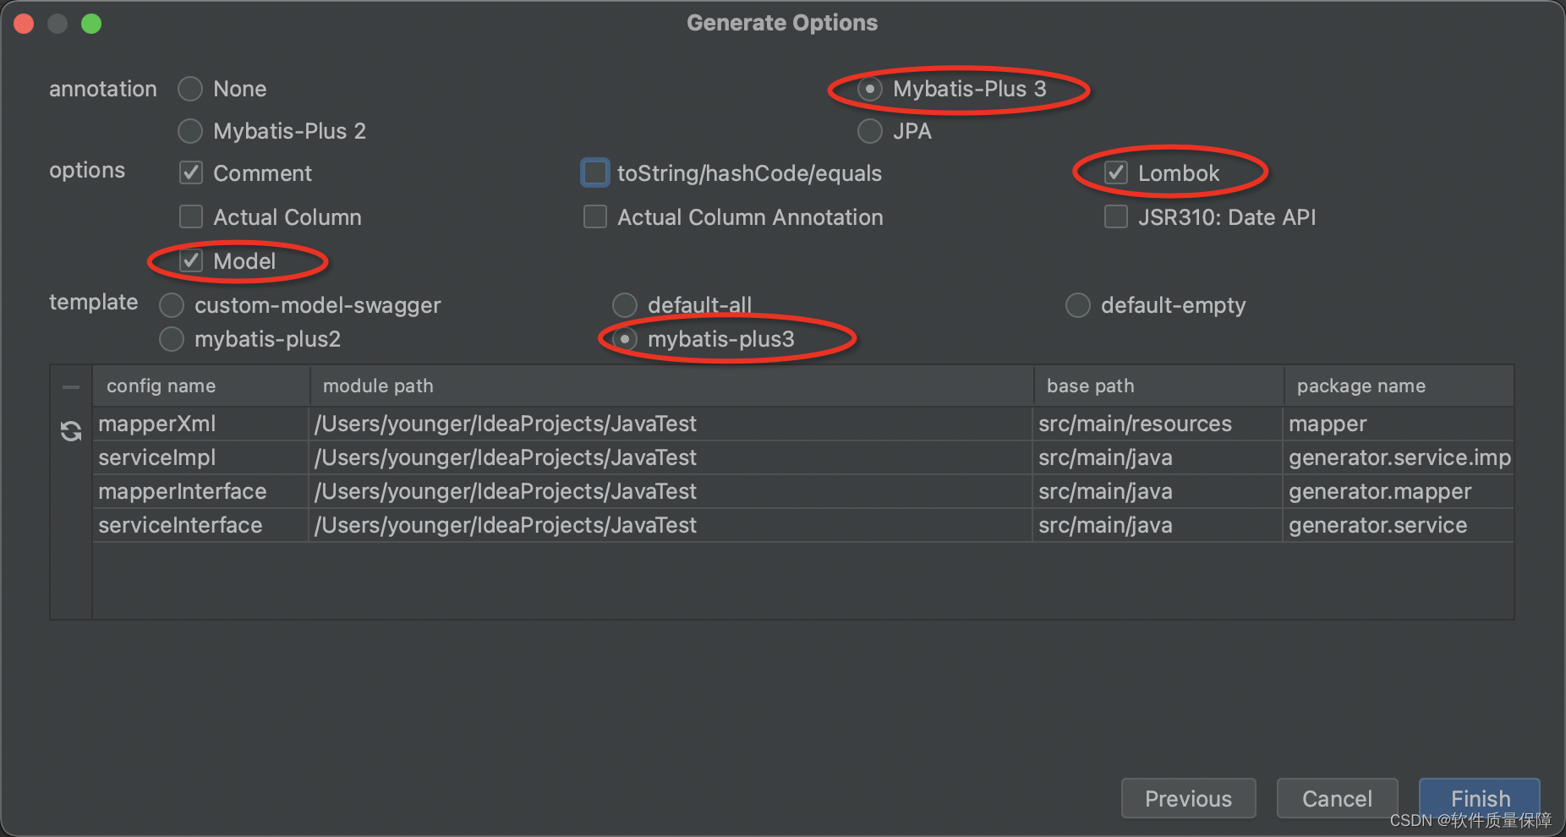
Task: Enable toString/hashCode/equals checkbox
Action: coord(595,173)
